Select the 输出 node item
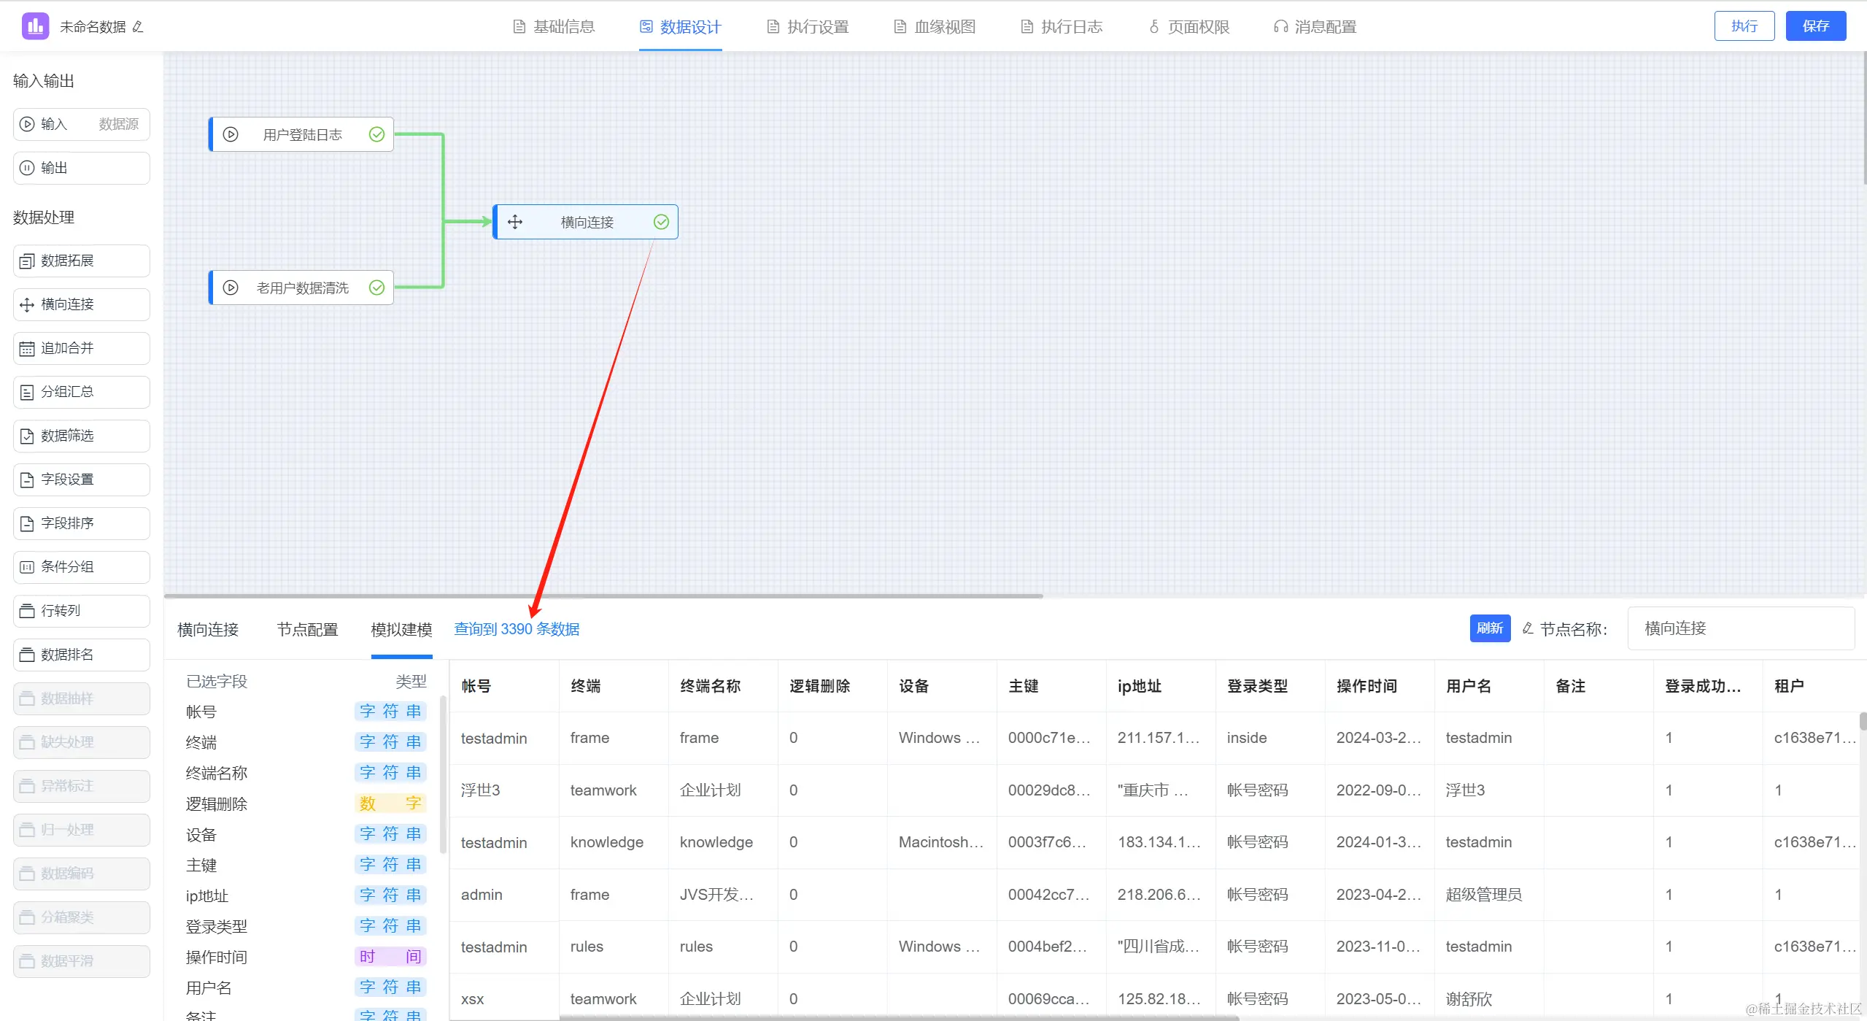 tap(81, 168)
